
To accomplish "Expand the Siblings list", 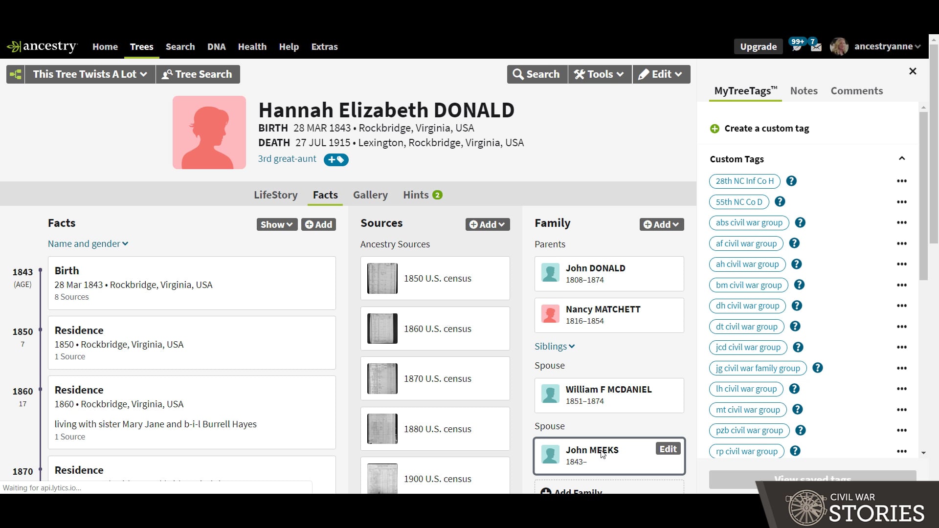I will (554, 346).
